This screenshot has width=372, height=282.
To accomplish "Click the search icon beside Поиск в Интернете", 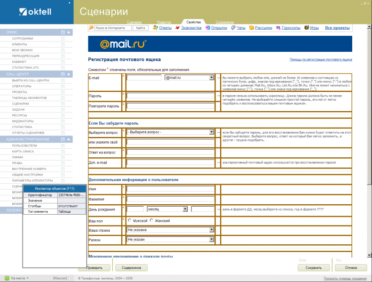I will (91, 28).
